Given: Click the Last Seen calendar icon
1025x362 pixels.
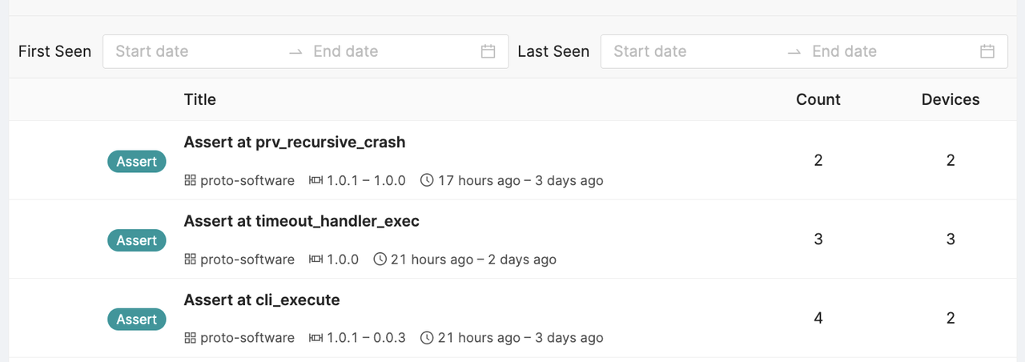Looking at the screenshot, I should point(987,51).
